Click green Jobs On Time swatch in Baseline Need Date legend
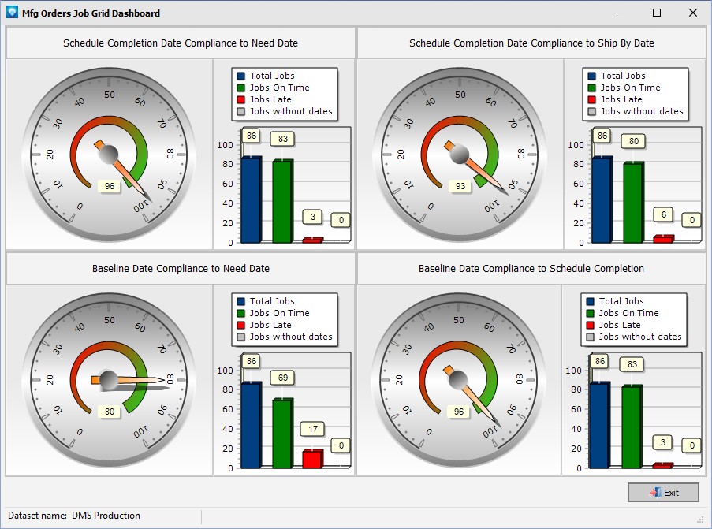 pyautogui.click(x=241, y=313)
